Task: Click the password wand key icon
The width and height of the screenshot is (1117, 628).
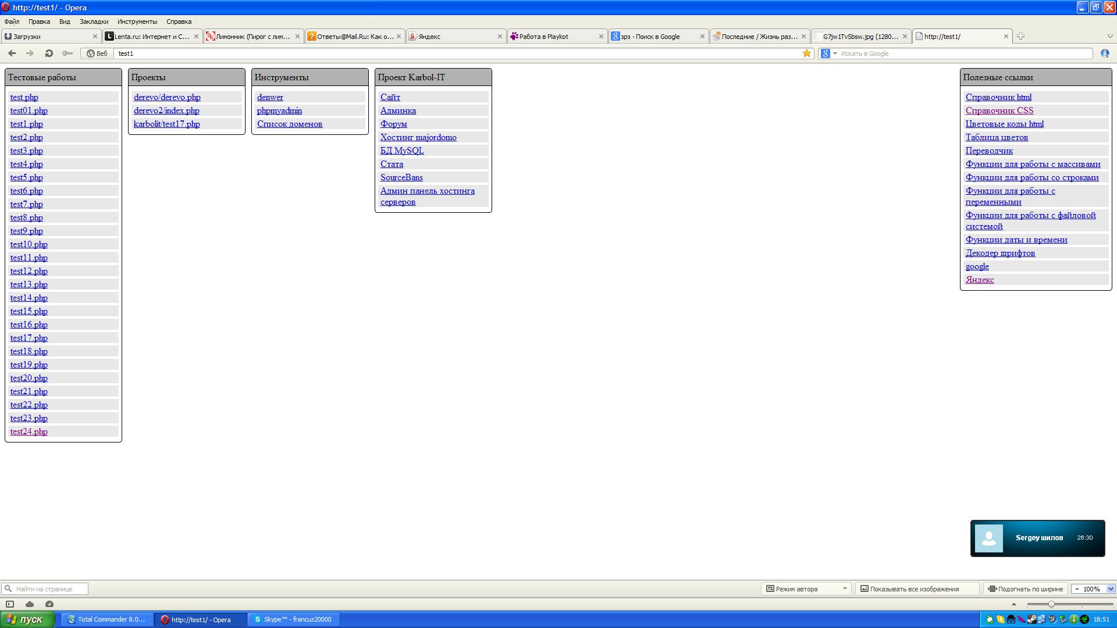Action: (67, 53)
